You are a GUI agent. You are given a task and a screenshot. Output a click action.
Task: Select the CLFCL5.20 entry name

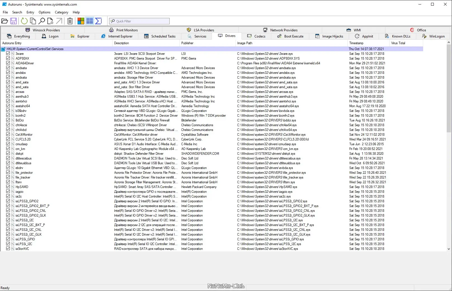[23, 139]
